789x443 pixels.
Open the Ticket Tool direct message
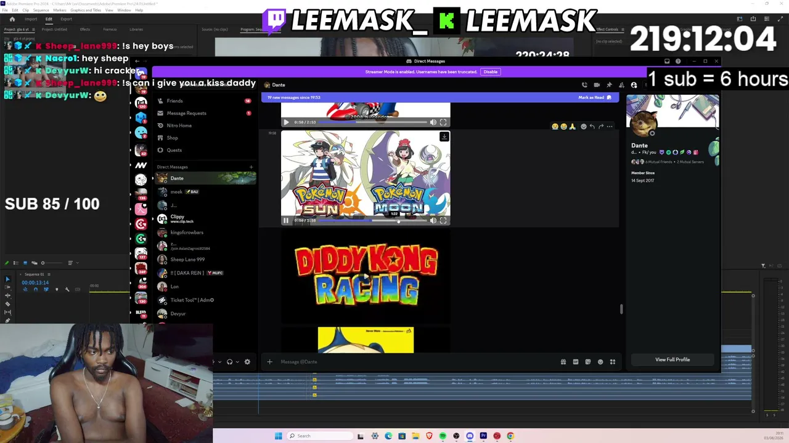click(x=205, y=300)
